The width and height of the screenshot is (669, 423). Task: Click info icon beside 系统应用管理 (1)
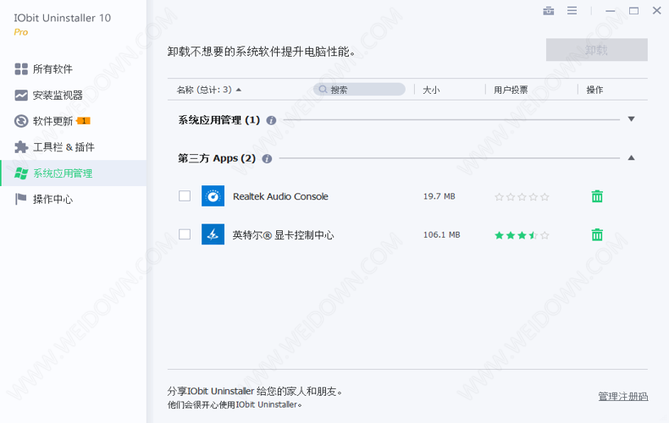271,120
